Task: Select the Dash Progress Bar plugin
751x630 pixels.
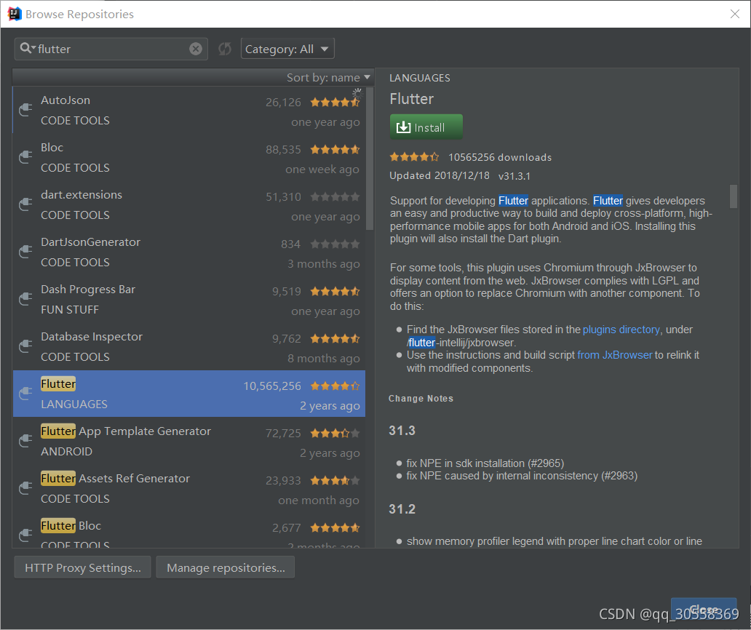Action: (189, 299)
